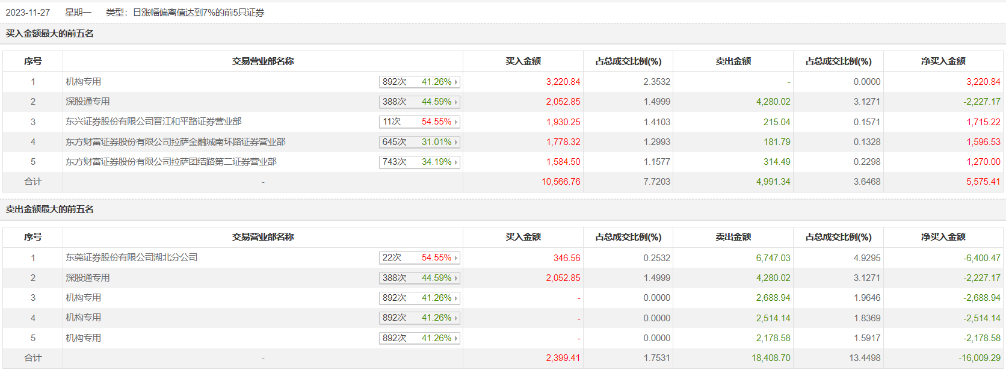
Task: Open 东莞证券股份有限公司湖北分公司 link
Action: coord(131,257)
